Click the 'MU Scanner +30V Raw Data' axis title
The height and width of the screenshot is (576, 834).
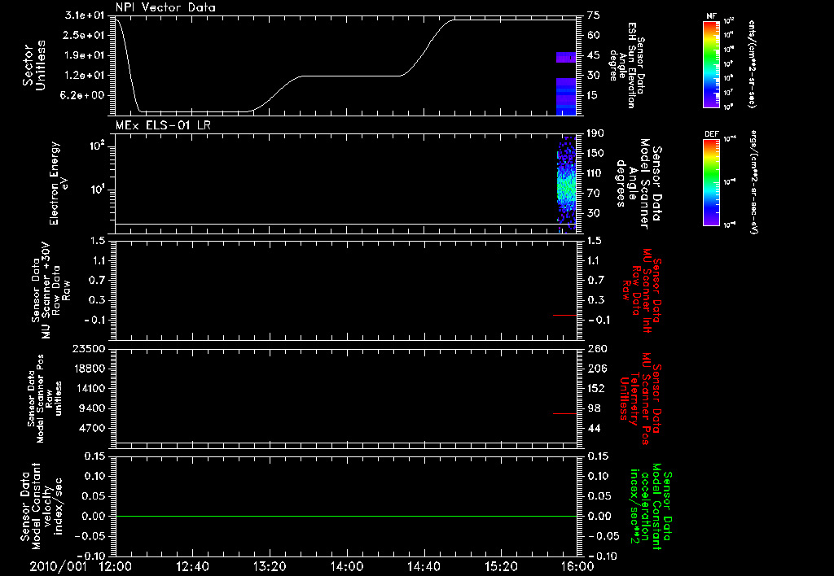pyautogui.click(x=50, y=290)
